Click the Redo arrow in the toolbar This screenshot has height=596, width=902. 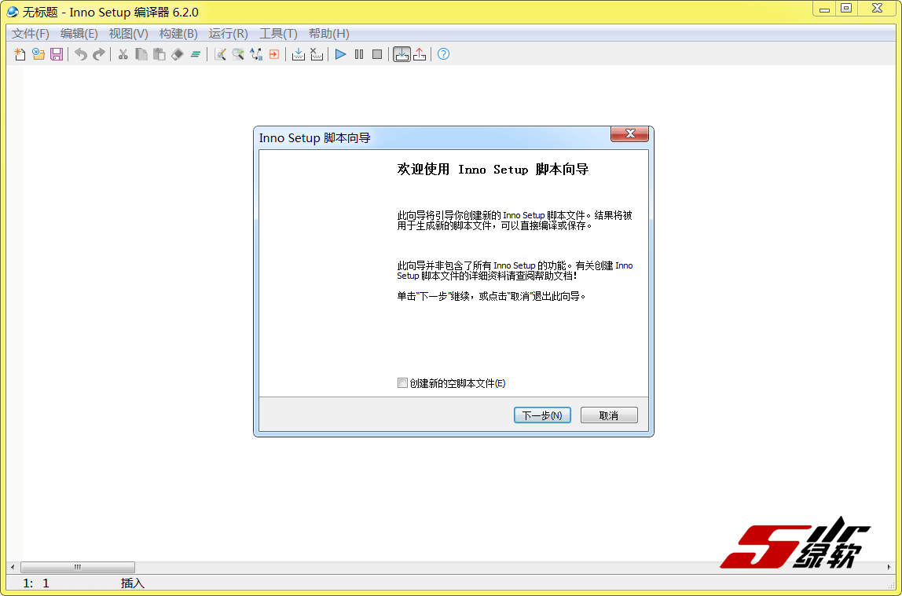(98, 54)
